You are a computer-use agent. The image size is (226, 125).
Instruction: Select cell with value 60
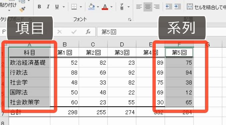pyautogui.click(x=65, y=102)
